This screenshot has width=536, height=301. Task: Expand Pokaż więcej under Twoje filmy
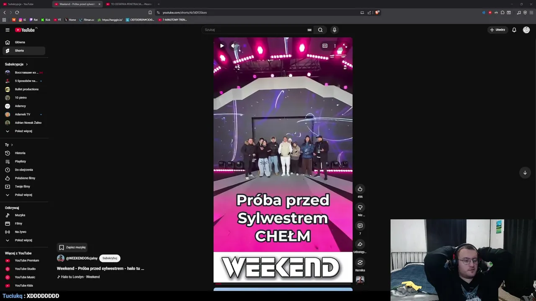point(24,195)
